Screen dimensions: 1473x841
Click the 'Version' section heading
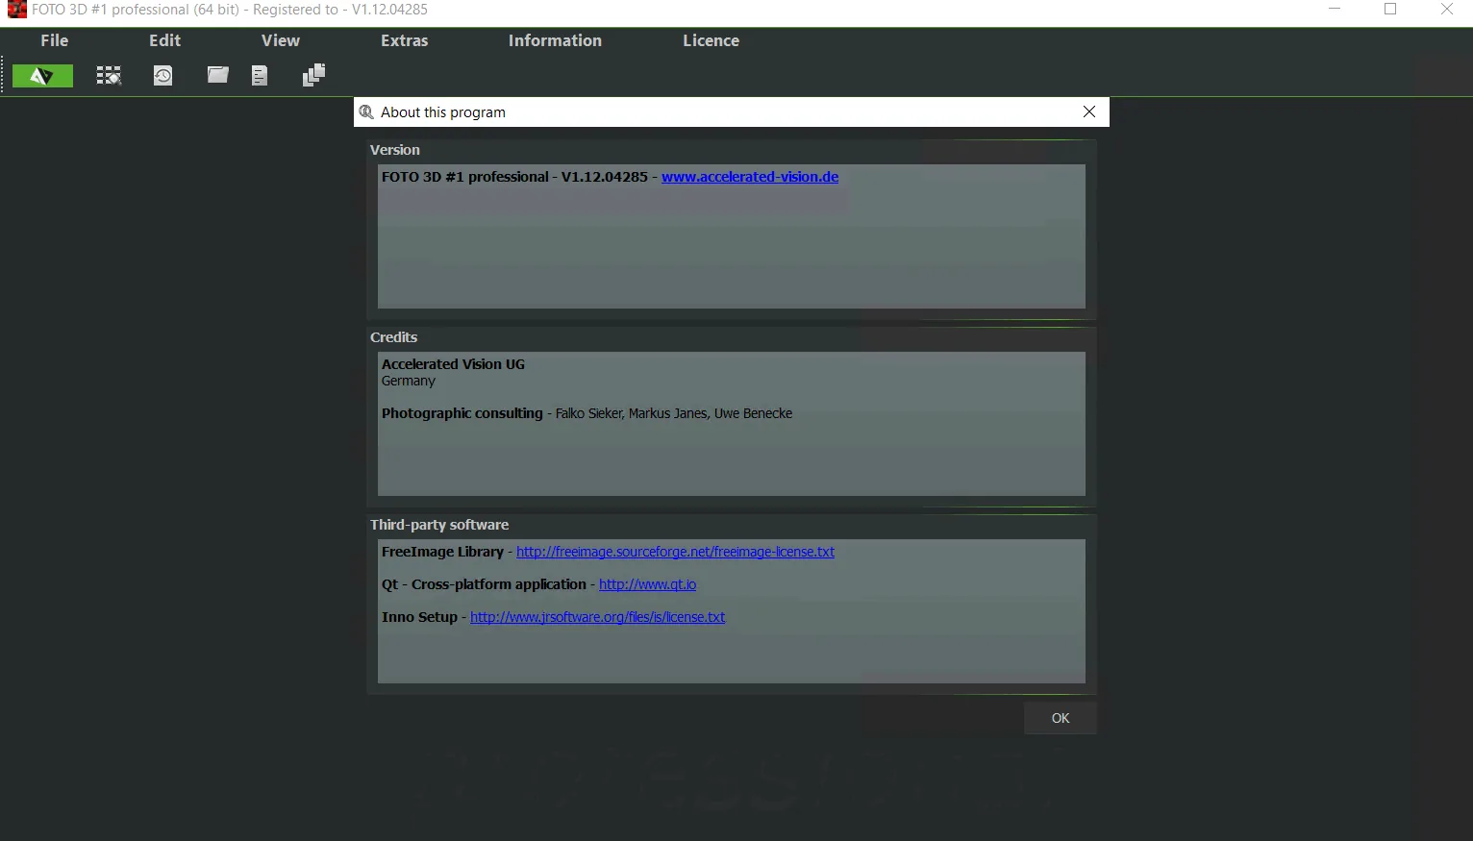(395, 150)
